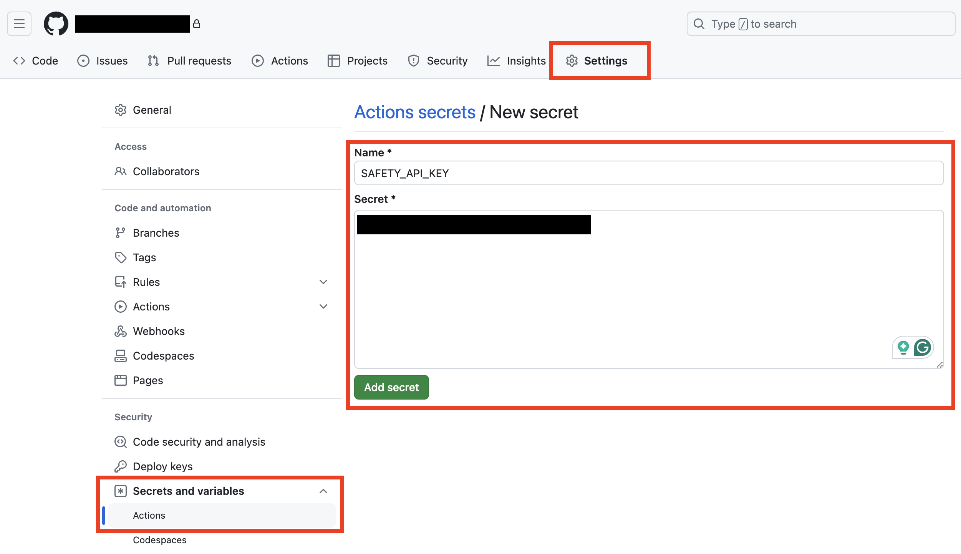Focus the secret Name input field
The image size is (961, 554).
point(648,173)
